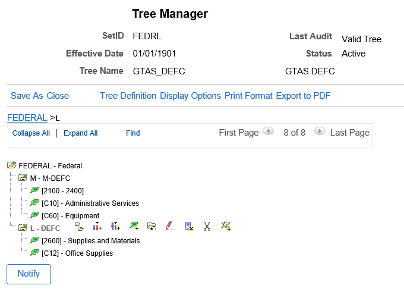Viewport: 404px width, 301px height.
Task: Click the 8 of 8 page indicator
Action: coord(294,133)
